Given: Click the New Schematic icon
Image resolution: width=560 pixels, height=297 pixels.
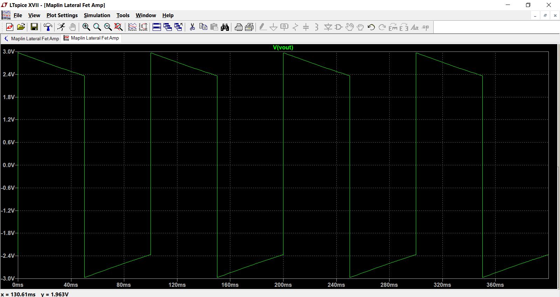Looking at the screenshot, I should 10,27.
